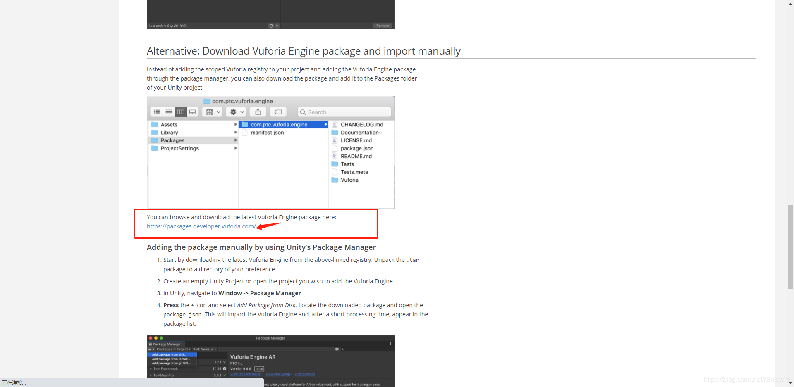Select the Assets folder
Image resolution: width=794 pixels, height=387 pixels.
193,124
